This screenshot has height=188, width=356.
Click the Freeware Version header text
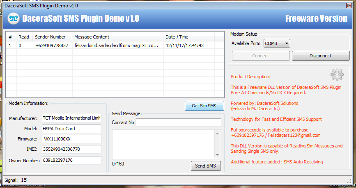(x=316, y=18)
